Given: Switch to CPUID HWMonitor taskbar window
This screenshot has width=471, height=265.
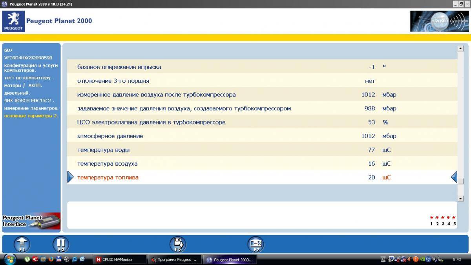Looking at the screenshot, I should [119, 260].
